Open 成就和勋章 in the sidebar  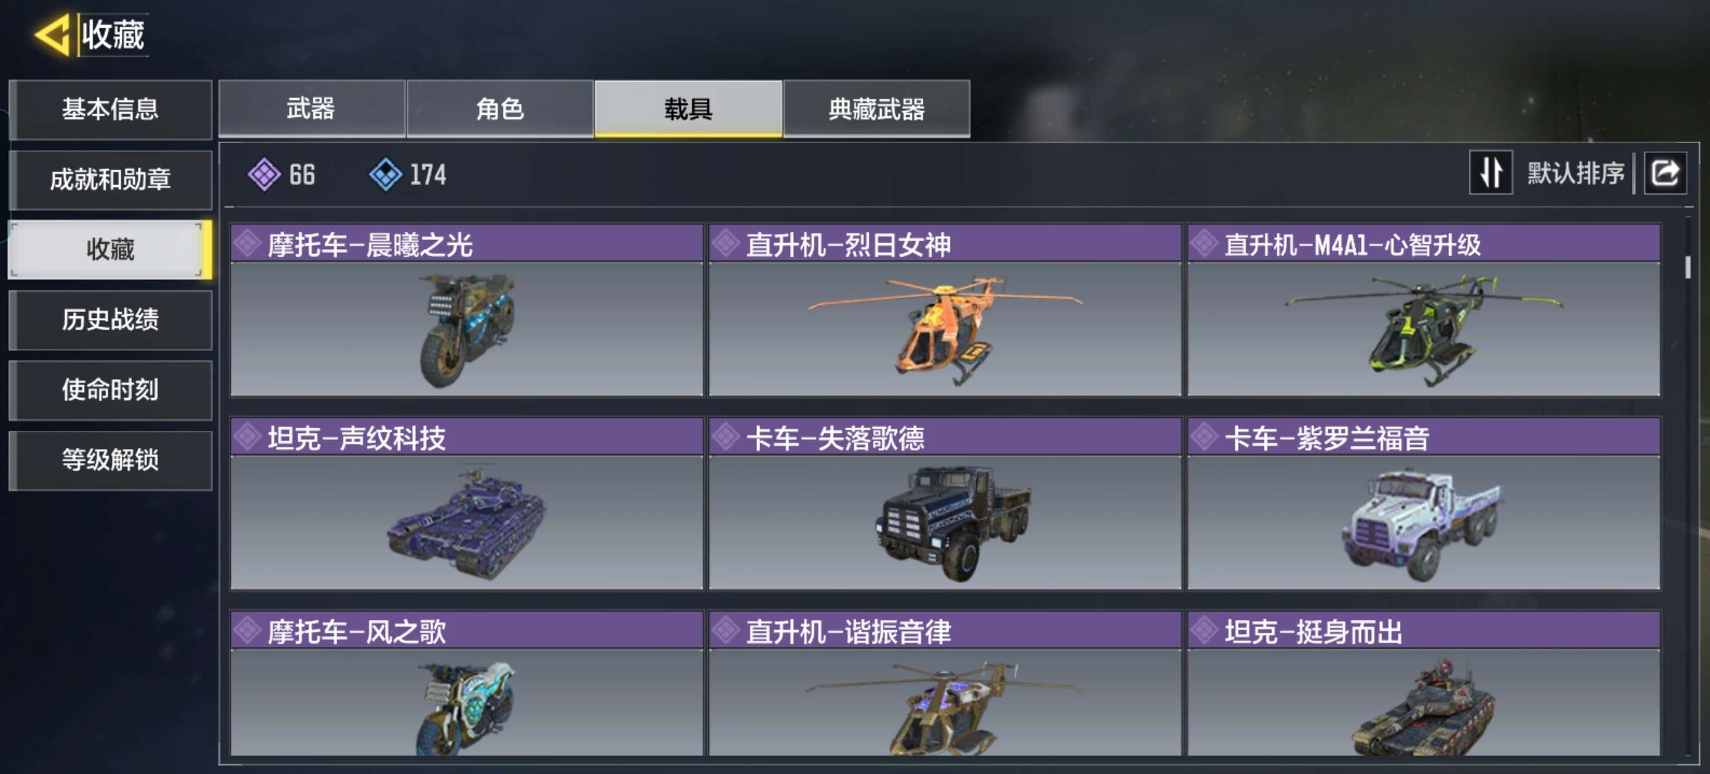[111, 180]
